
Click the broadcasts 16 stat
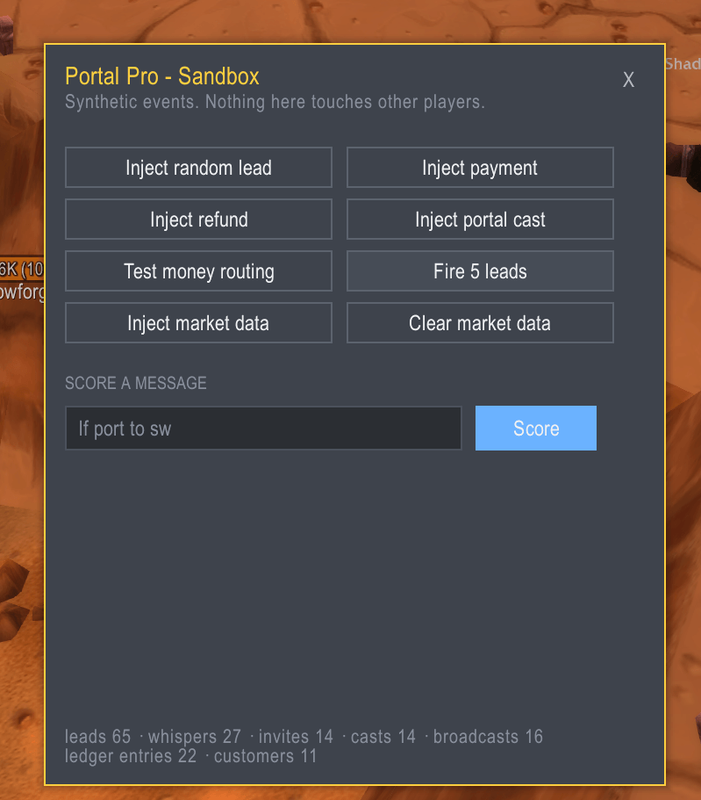[x=488, y=737]
